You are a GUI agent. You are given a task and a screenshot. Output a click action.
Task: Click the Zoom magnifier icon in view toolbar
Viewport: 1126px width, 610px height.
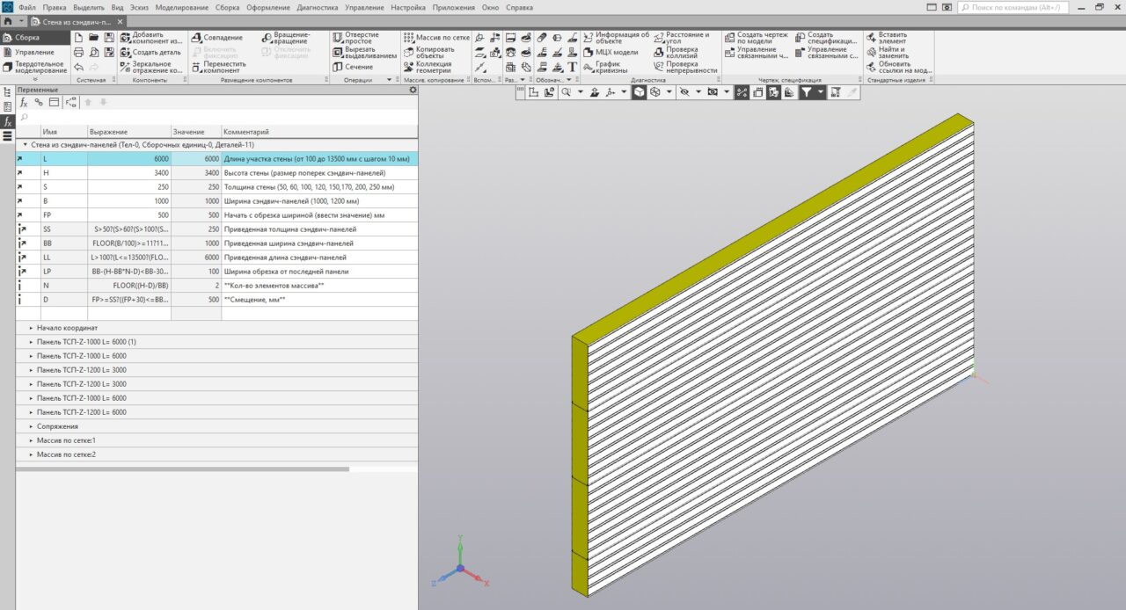(x=567, y=91)
